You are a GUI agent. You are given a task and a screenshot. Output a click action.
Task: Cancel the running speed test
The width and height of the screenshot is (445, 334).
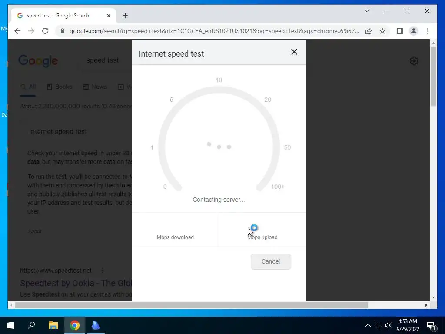[271, 261]
